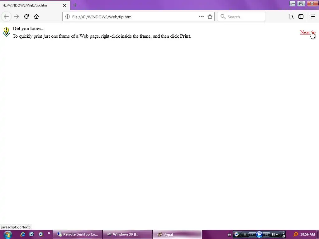Switch to Mypal taskbar button
Viewport: 319px width, 239px height.
pyautogui.click(x=177, y=234)
